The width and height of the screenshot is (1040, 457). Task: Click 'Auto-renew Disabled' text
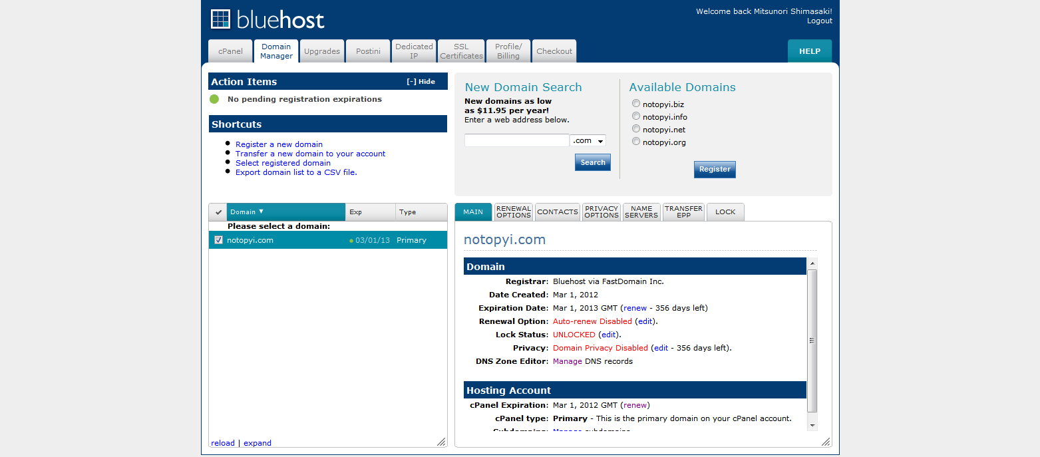click(x=592, y=321)
